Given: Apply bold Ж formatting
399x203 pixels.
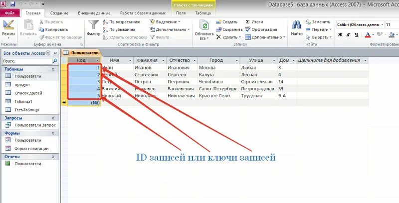Looking at the screenshot, I should click(x=340, y=34).
